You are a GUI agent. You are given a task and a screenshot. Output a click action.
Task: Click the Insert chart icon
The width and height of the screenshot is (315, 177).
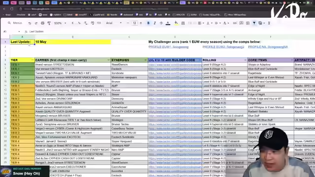[248, 23]
